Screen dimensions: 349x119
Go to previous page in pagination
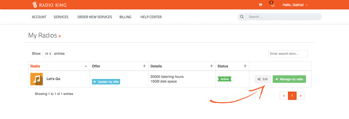pyautogui.click(x=284, y=96)
